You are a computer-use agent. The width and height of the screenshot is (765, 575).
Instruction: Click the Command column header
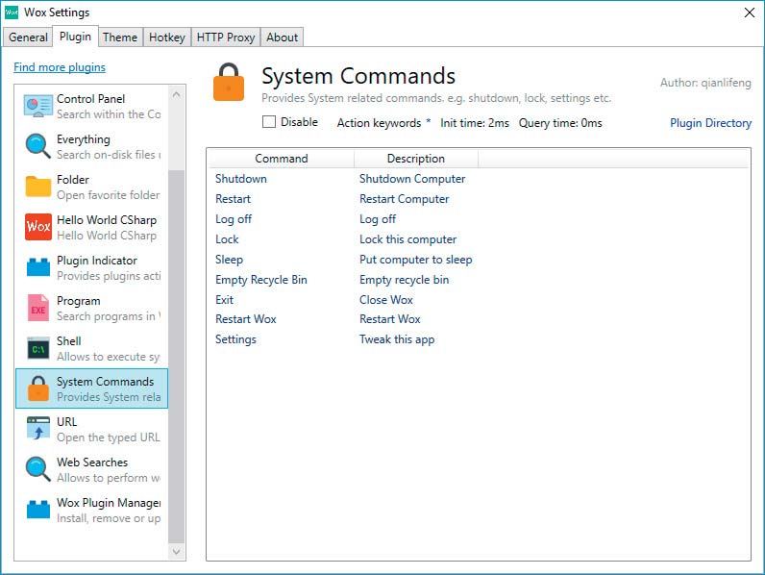[281, 159]
